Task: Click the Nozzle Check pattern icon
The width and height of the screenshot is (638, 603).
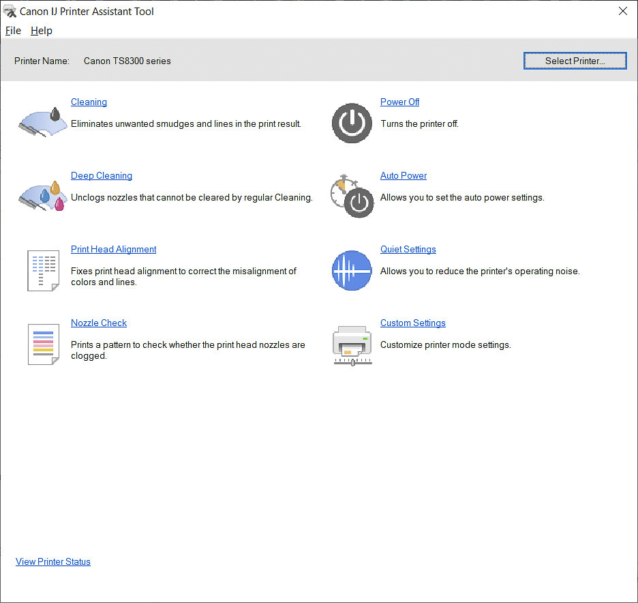Action: [43, 344]
